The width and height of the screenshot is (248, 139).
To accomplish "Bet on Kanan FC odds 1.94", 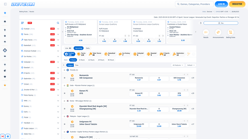I will pyautogui.click(x=139, y=94).
